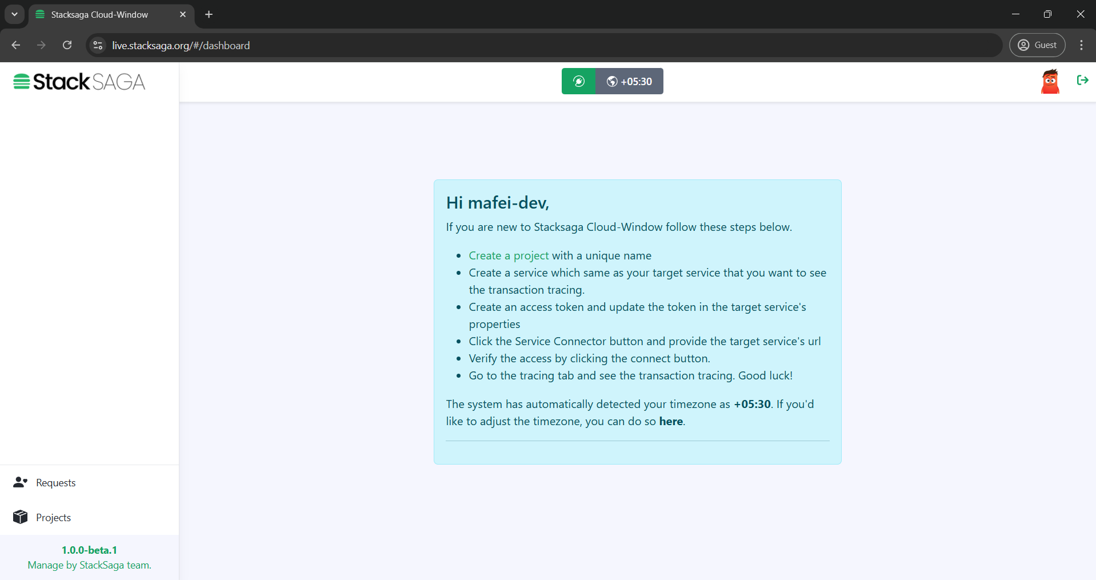Screen dimensions: 1096x580
Task: Open a new browser tab
Action: click(209, 14)
